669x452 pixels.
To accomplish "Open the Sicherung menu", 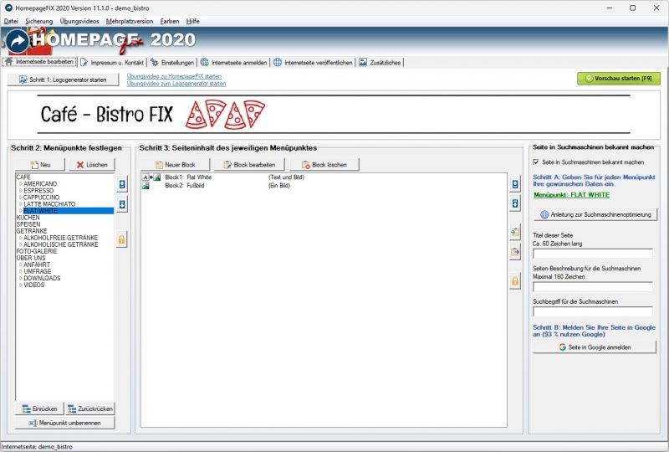I will [38, 21].
